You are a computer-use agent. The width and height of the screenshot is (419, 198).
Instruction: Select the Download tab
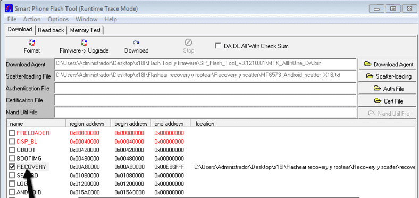pyautogui.click(x=20, y=29)
